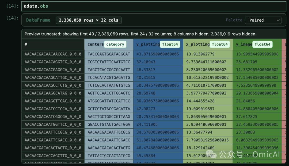Click the category dtype badge on centers

click(x=115, y=44)
